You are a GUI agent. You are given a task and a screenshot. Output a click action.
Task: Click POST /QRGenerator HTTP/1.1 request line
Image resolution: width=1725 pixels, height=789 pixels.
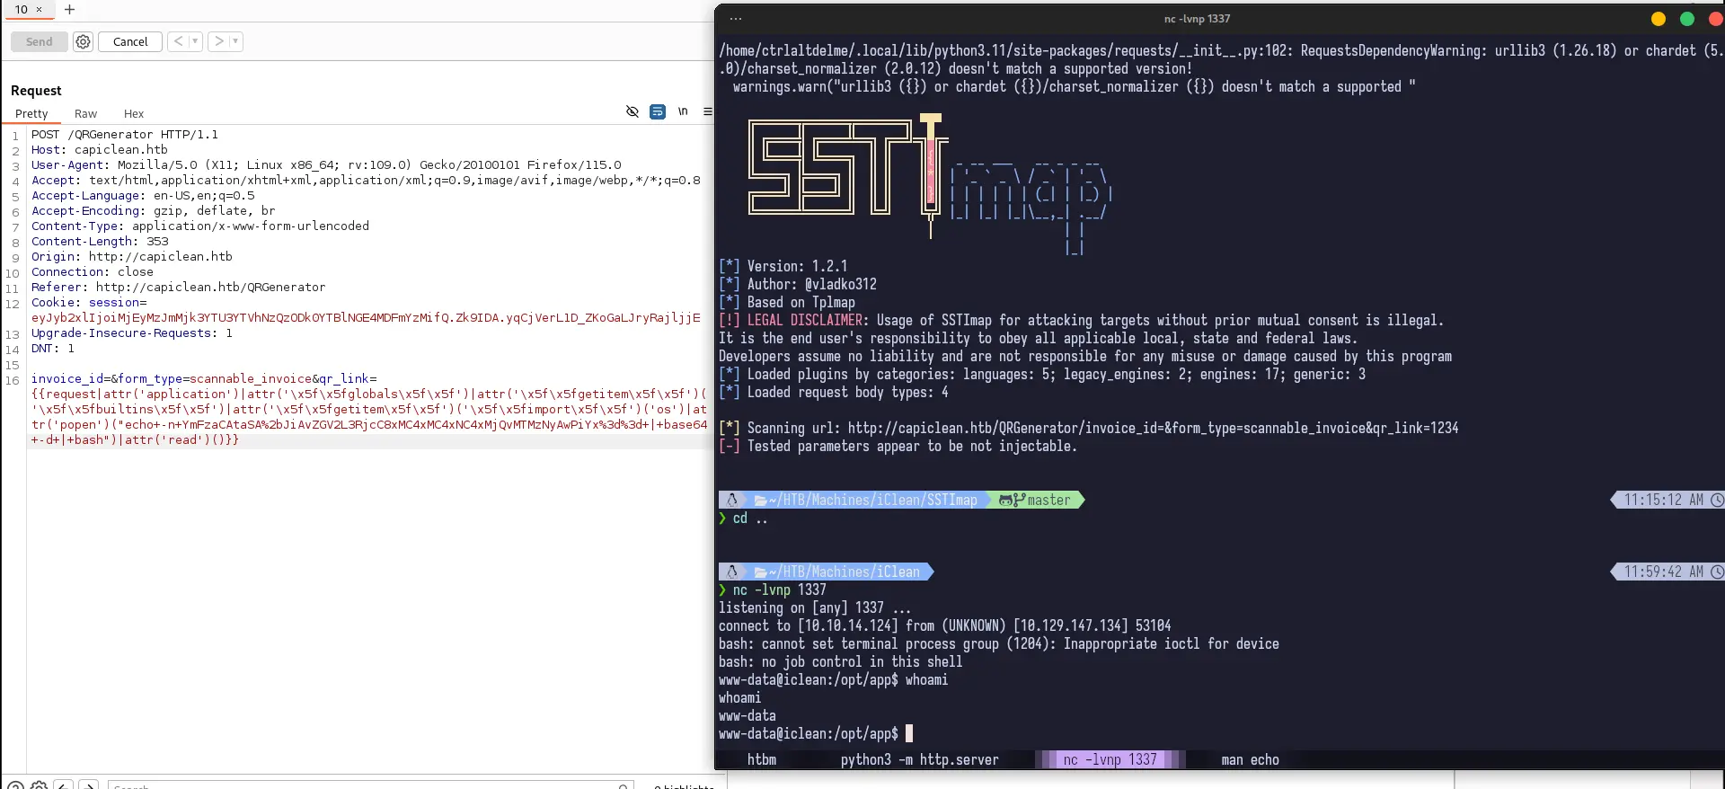125,135
